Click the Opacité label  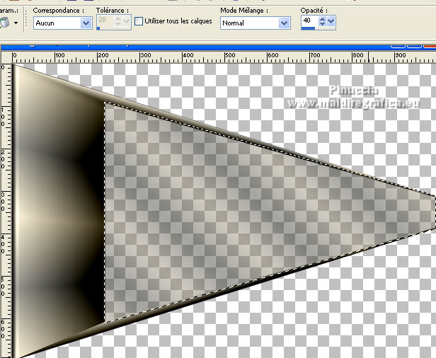click(x=314, y=11)
